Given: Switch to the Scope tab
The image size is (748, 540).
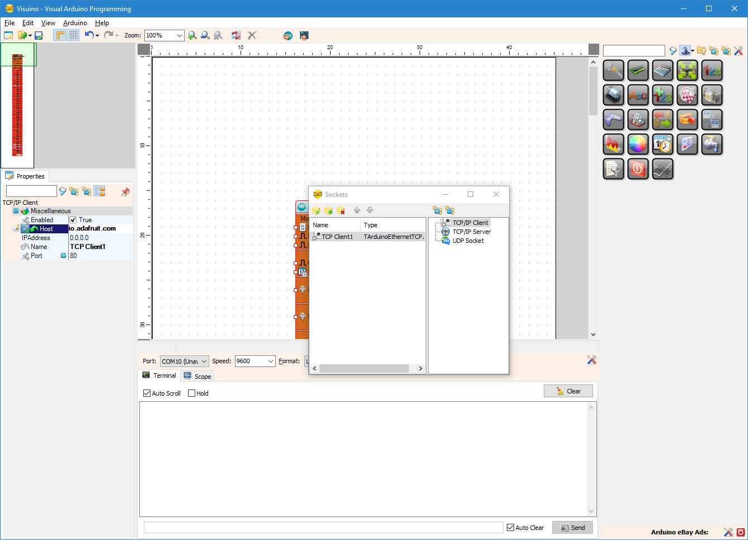Looking at the screenshot, I should click(x=197, y=375).
